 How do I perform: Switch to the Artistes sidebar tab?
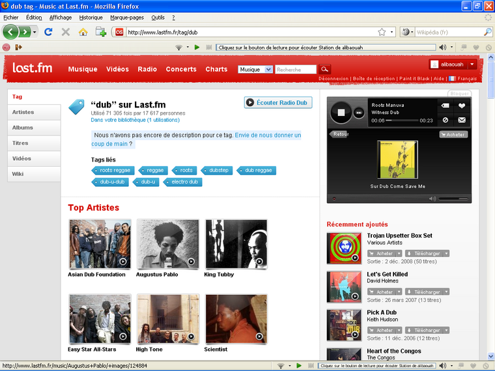tap(34, 113)
